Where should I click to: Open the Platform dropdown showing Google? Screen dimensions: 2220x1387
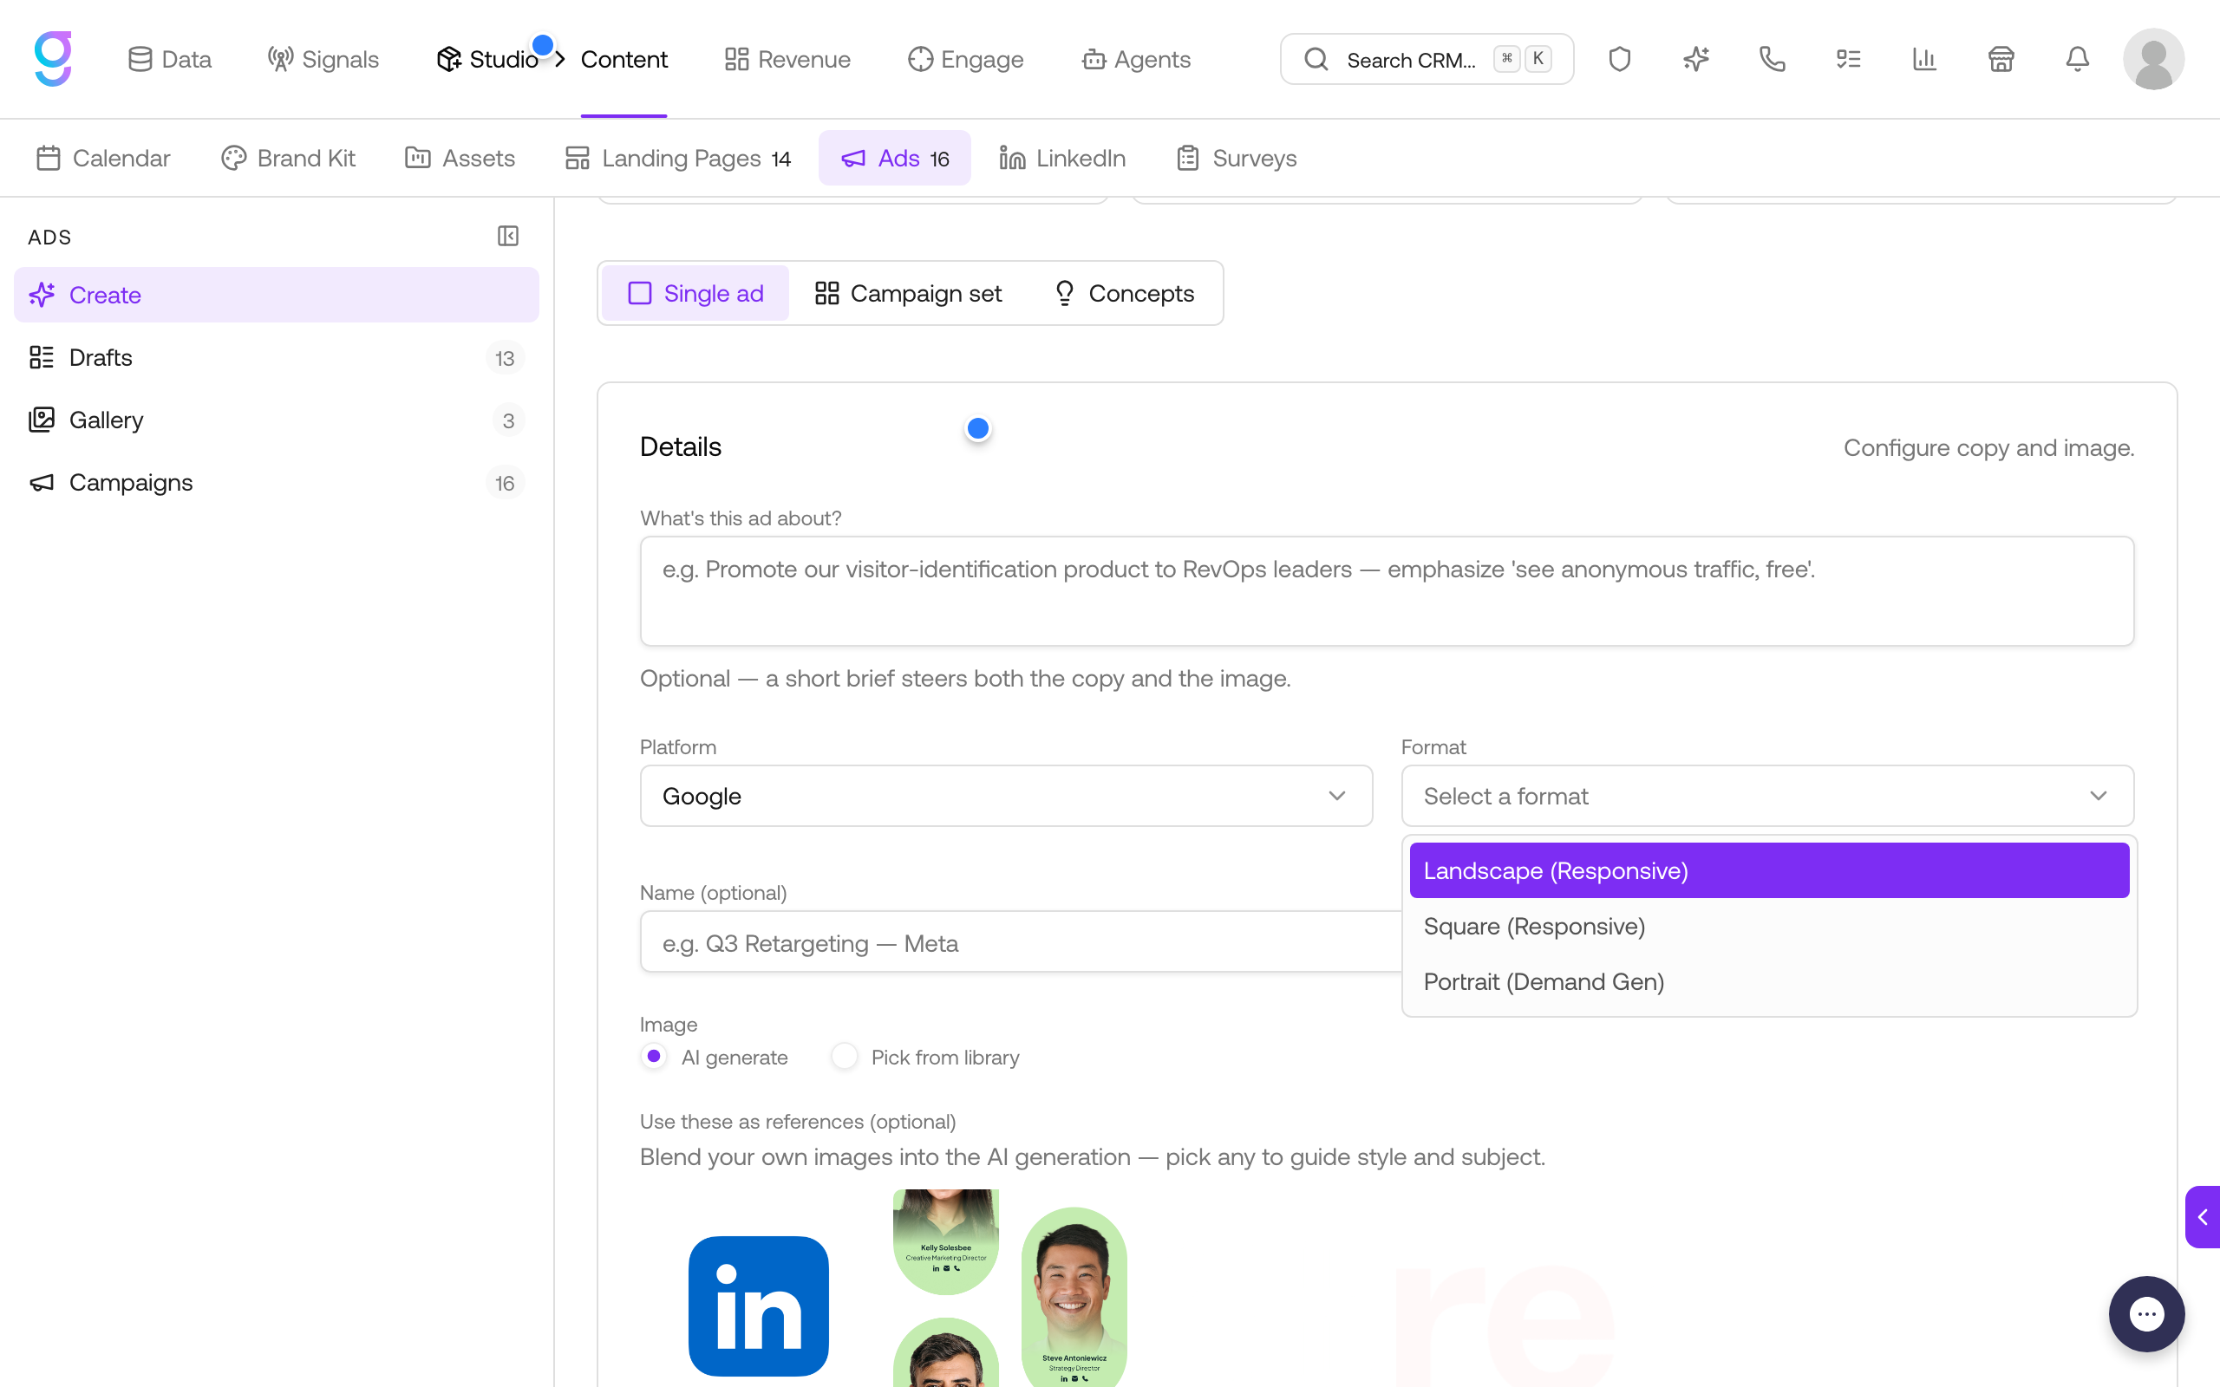(1005, 795)
